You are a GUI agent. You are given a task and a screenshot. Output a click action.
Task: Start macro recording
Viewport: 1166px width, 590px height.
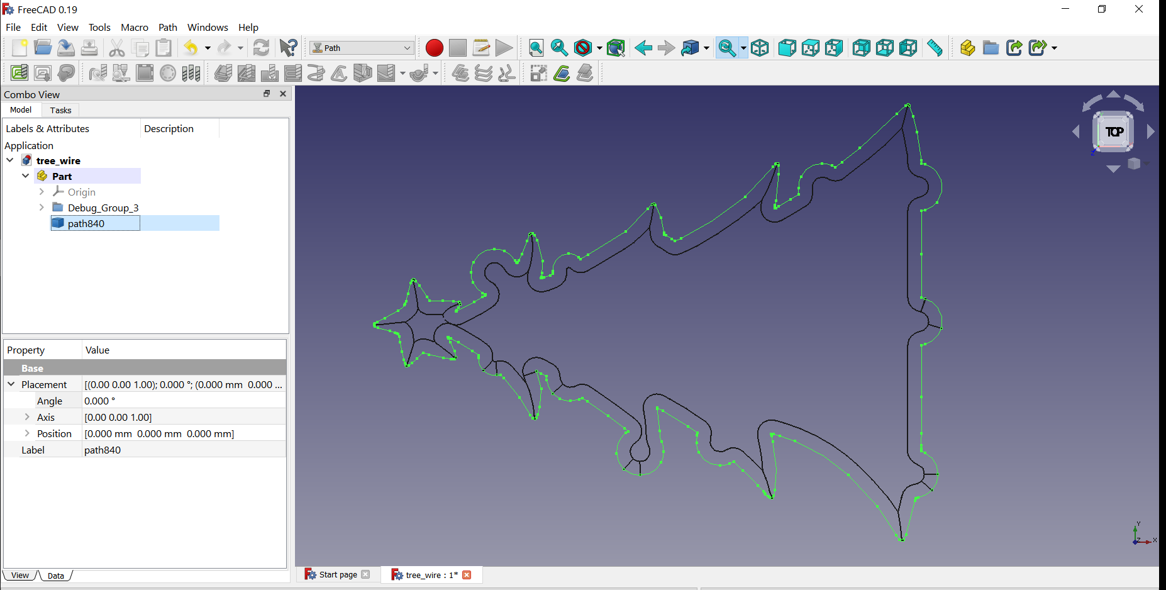pyautogui.click(x=434, y=47)
